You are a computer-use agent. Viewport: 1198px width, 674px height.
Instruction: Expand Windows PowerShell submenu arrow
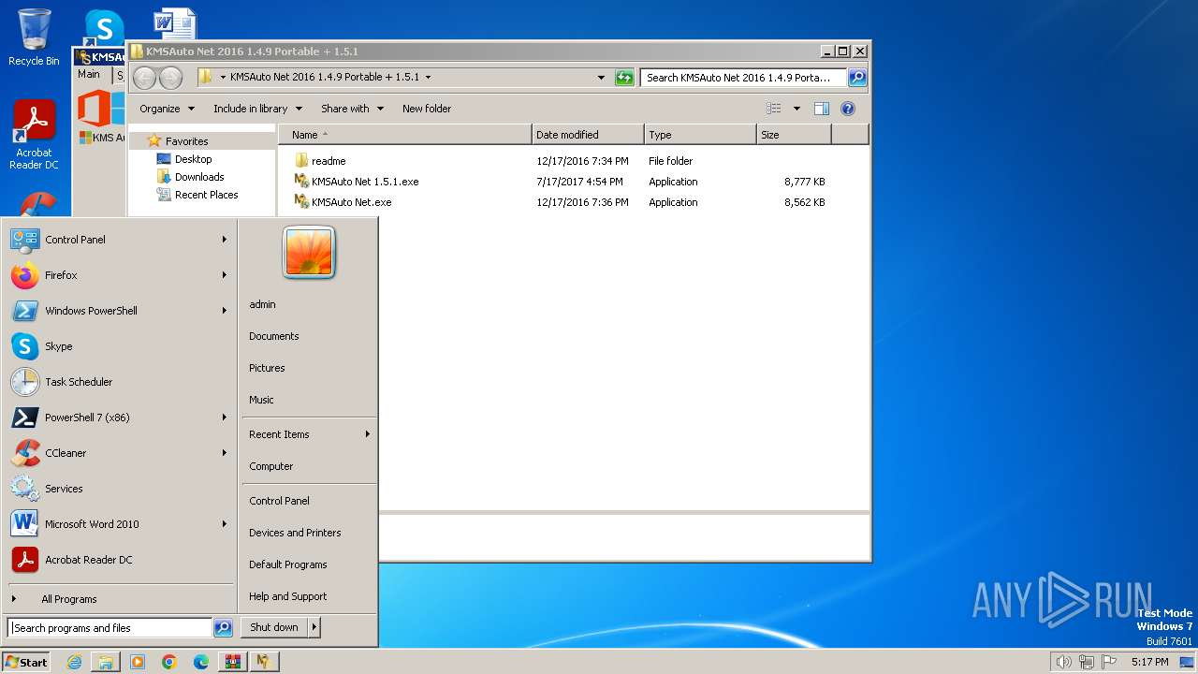pyautogui.click(x=225, y=311)
